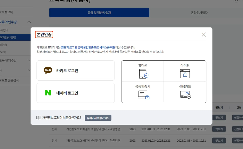Image resolution: width=243 pixels, height=149 pixels.
Task: Click the green Naver N logo
Action: pos(48,93)
